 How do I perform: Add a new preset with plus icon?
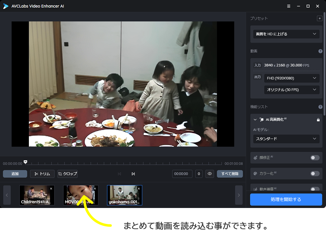coord(319,18)
